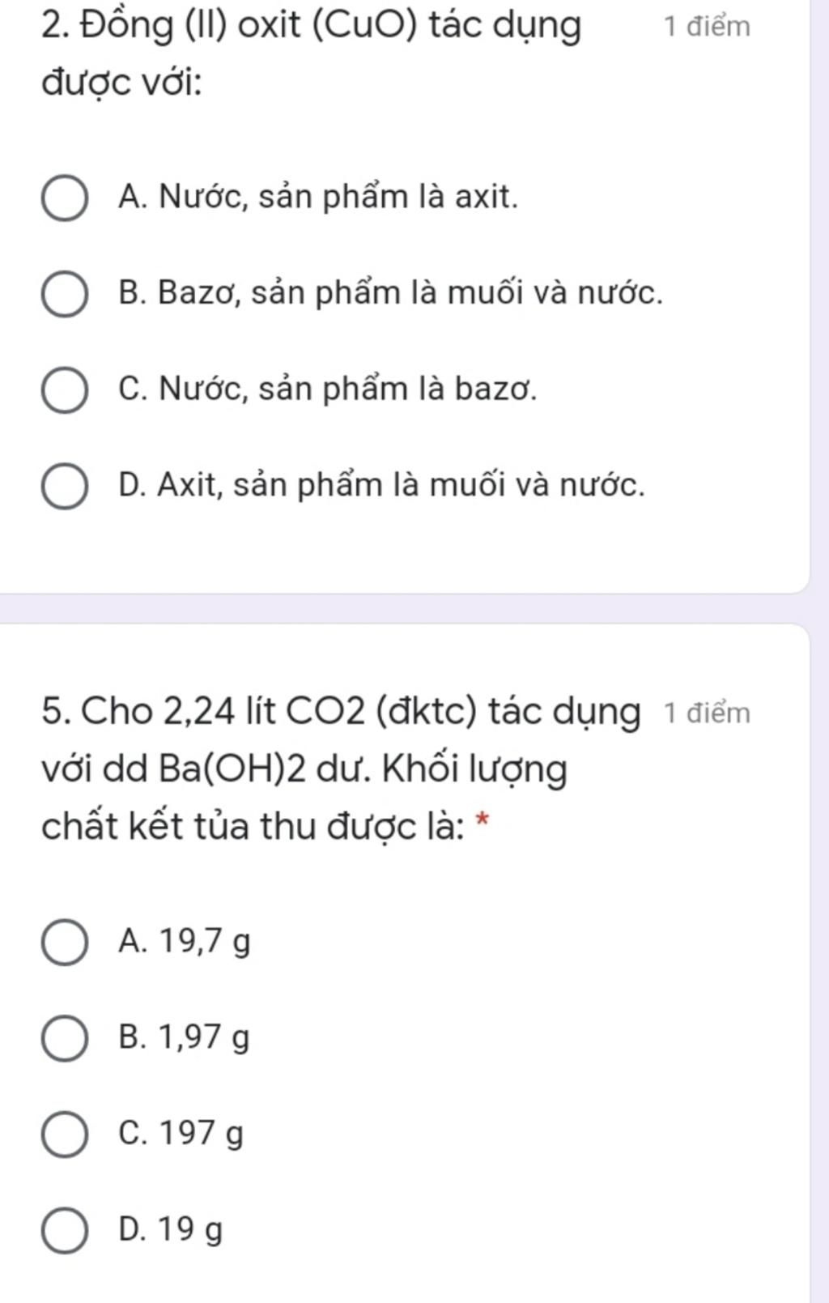
Task: Mark the radio circle beside 19 g
Action: tap(65, 1230)
